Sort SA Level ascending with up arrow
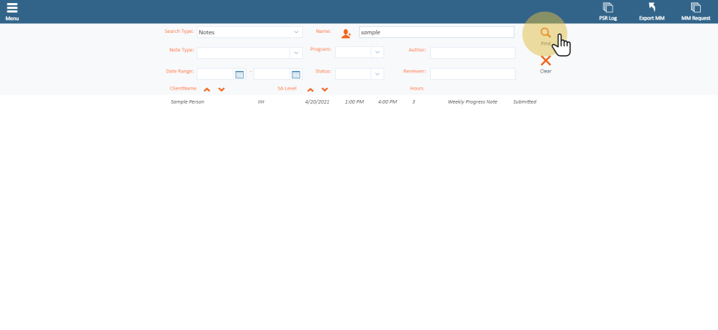718x330 pixels. tap(310, 90)
